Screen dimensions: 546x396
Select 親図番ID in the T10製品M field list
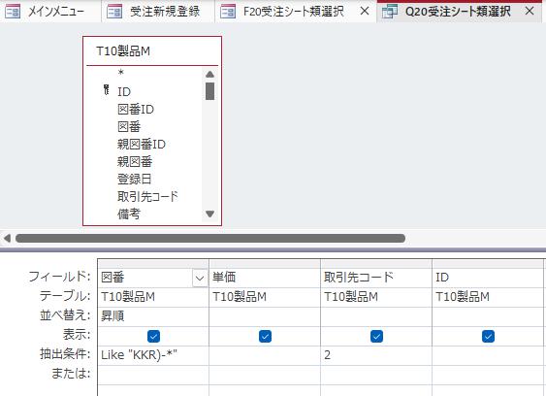pos(142,144)
